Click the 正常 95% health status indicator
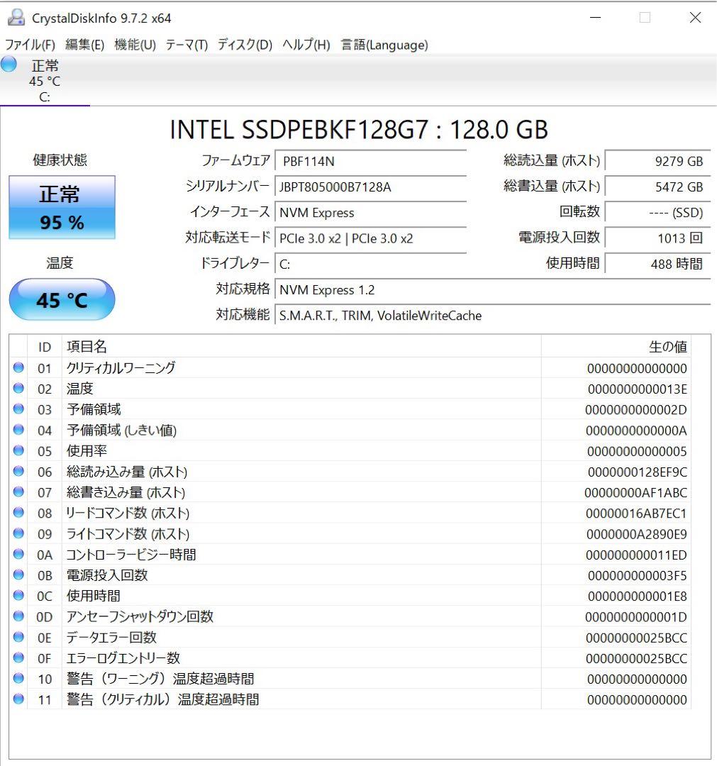Screen dimensions: 717x766 tap(61, 207)
